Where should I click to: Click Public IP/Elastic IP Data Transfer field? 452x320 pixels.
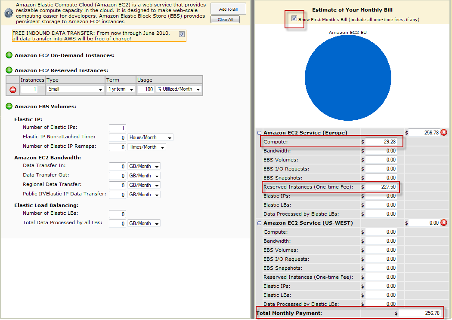[118, 195]
